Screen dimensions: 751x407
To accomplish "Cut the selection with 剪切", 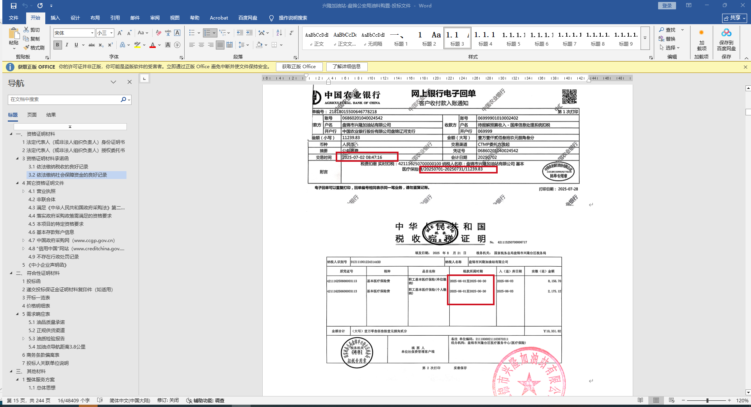I will (x=32, y=30).
